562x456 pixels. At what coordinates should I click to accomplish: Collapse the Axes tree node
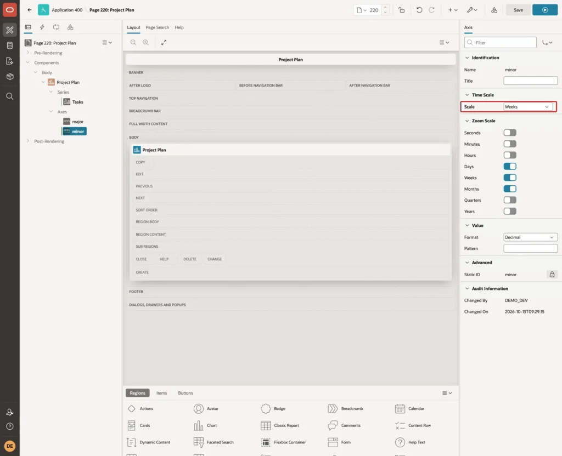pyautogui.click(x=51, y=112)
